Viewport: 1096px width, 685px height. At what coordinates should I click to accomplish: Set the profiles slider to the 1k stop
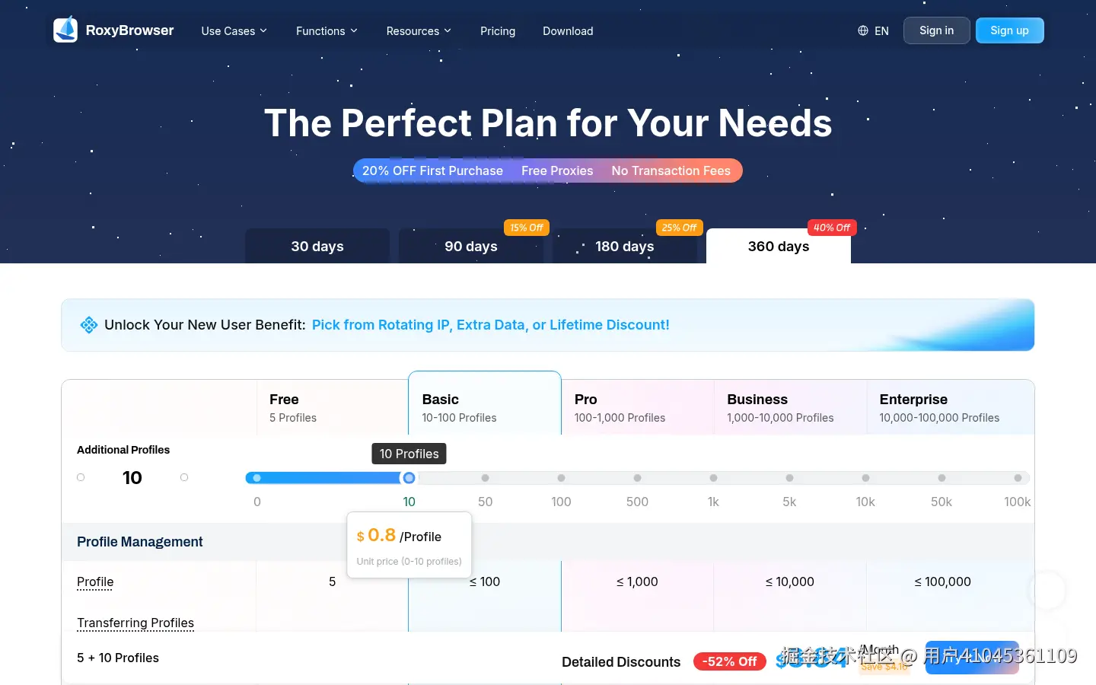[x=714, y=478]
